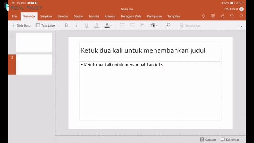This screenshot has height=143, width=254.
Task: Open the Transisi tab
Action: [94, 17]
